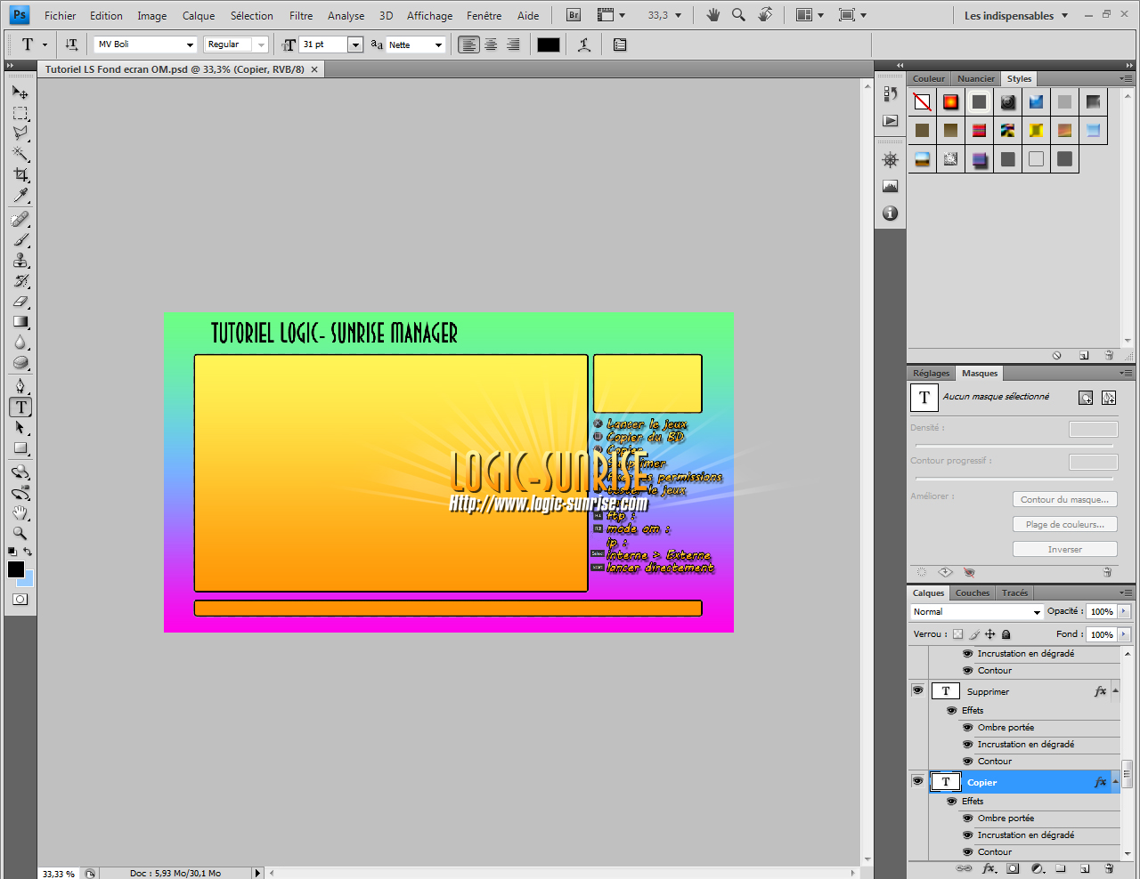Open the Character and Paragraph panel
The image size is (1140, 879).
(620, 44)
